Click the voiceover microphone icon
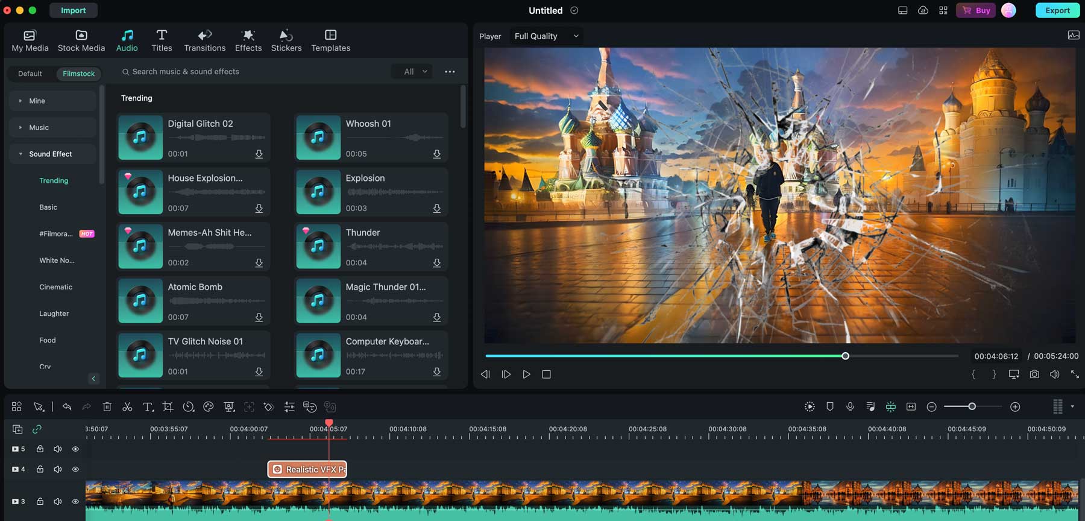The image size is (1085, 521). [850, 407]
